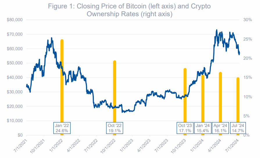
Task: Click the 1/1/2023 date axis label
Action: [x=126, y=145]
